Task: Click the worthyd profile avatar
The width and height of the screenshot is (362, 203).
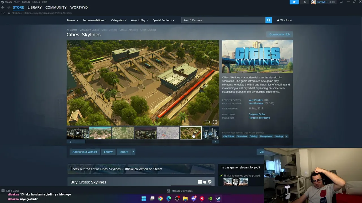Action: [x=313, y=2]
